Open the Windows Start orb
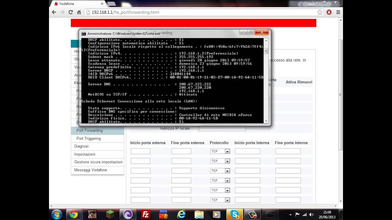Screen dimensions: 392x220 [x=57, y=215]
